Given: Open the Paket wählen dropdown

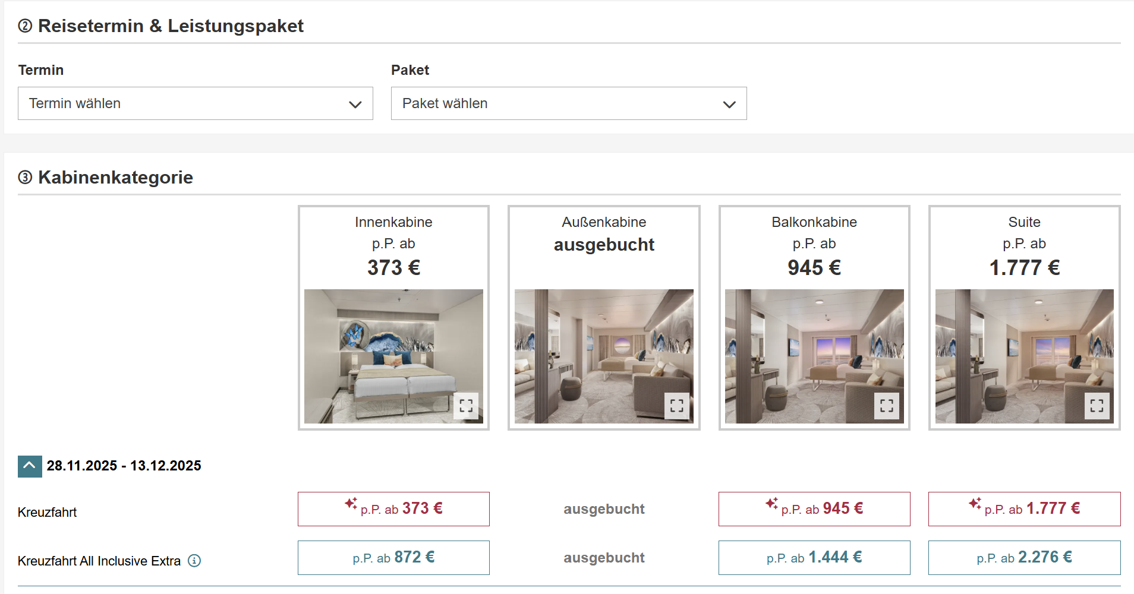Looking at the screenshot, I should (x=569, y=103).
